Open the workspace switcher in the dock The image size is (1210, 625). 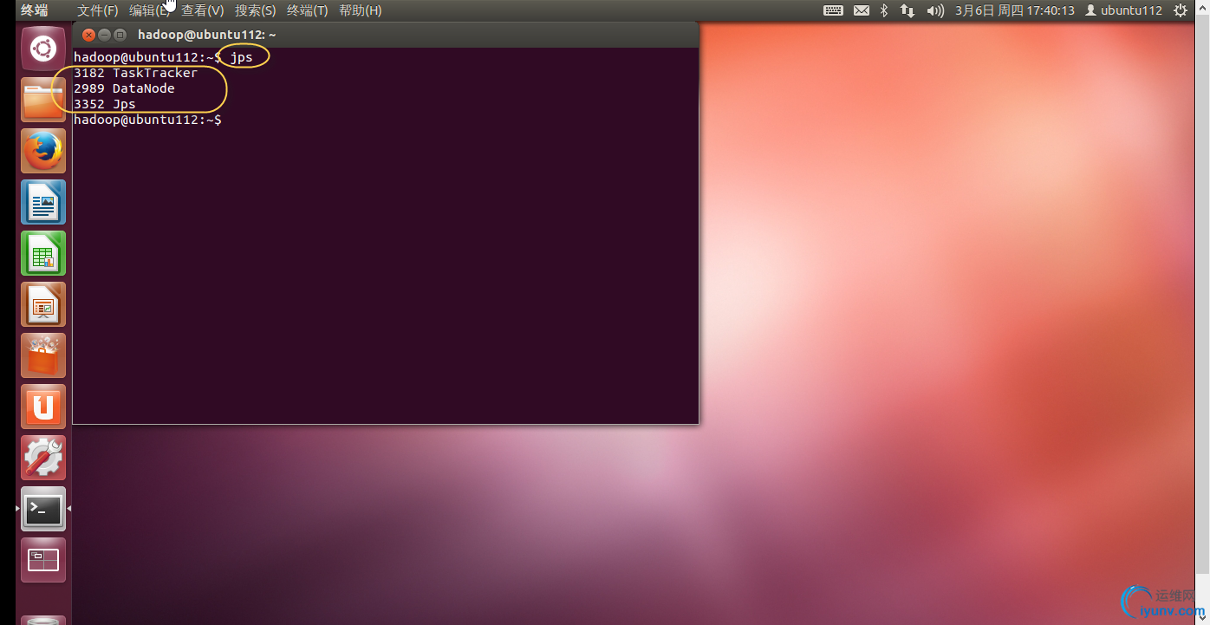(42, 559)
